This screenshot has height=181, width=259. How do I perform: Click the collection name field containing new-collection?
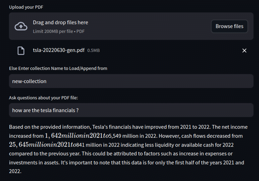point(131,81)
